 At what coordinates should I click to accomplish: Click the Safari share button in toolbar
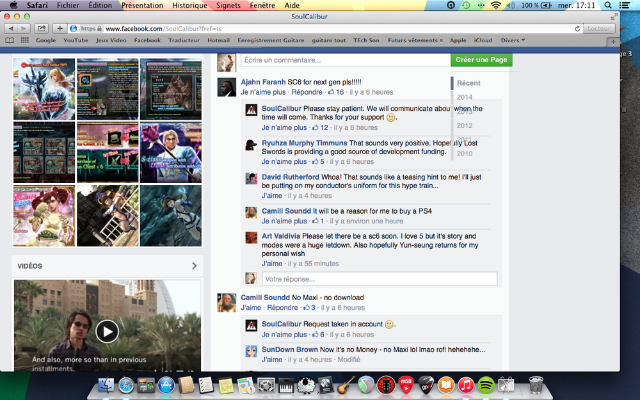click(42, 28)
